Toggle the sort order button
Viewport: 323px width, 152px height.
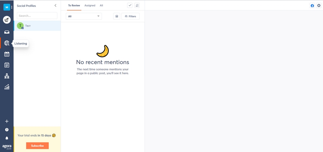[137, 5]
